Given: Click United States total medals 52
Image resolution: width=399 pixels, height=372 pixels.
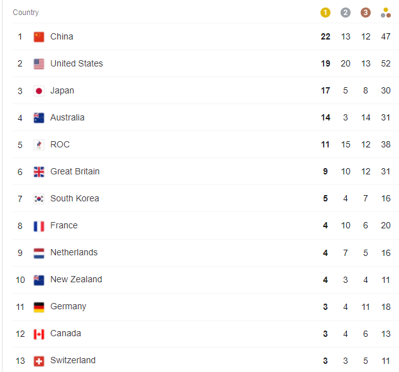Looking at the screenshot, I should [x=386, y=63].
